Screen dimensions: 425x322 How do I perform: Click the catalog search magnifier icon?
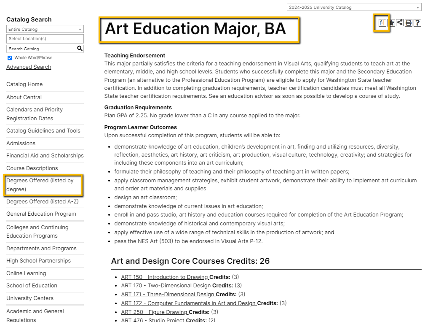tap(80, 49)
